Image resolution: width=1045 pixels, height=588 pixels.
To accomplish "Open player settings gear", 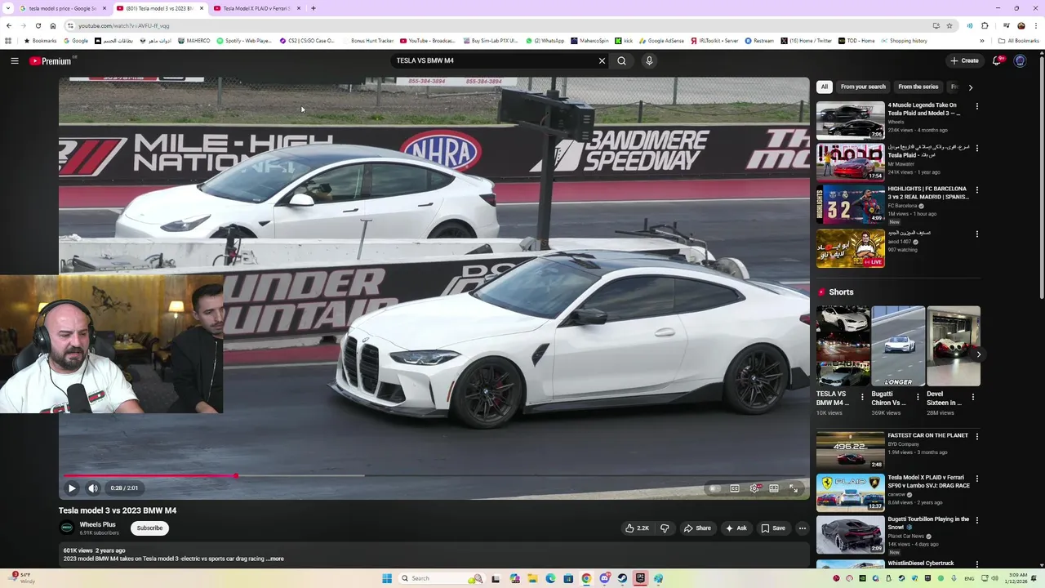I will 754,488.
